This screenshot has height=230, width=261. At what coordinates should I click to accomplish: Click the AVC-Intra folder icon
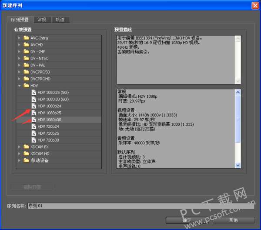(x=26, y=38)
